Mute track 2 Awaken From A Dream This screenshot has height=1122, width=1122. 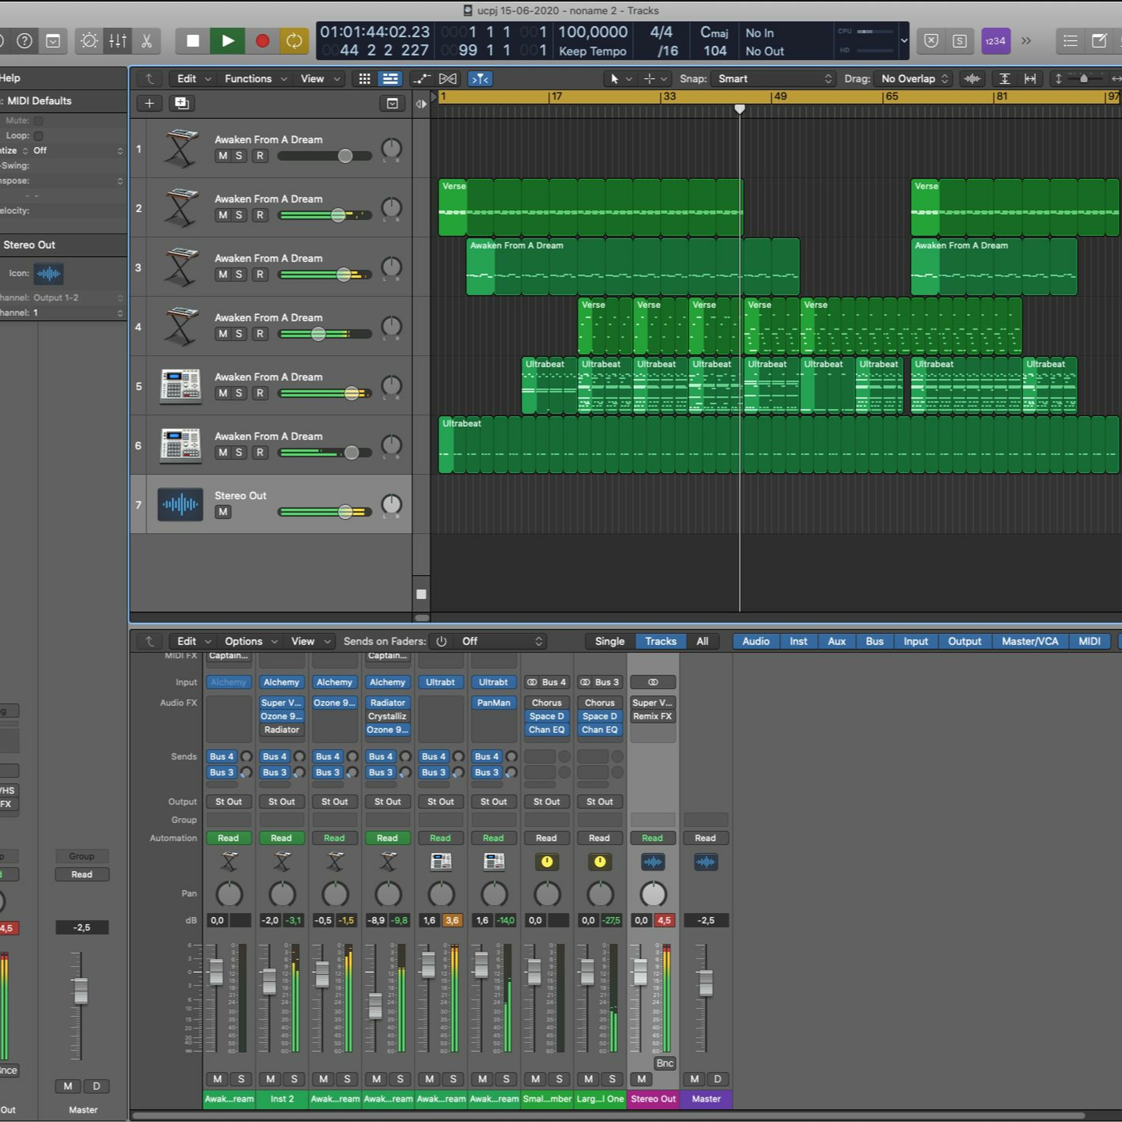pyautogui.click(x=223, y=215)
